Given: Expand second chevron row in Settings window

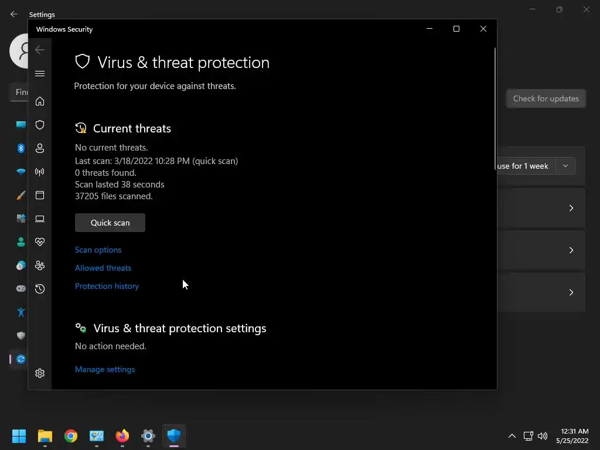Looking at the screenshot, I should coord(571,250).
